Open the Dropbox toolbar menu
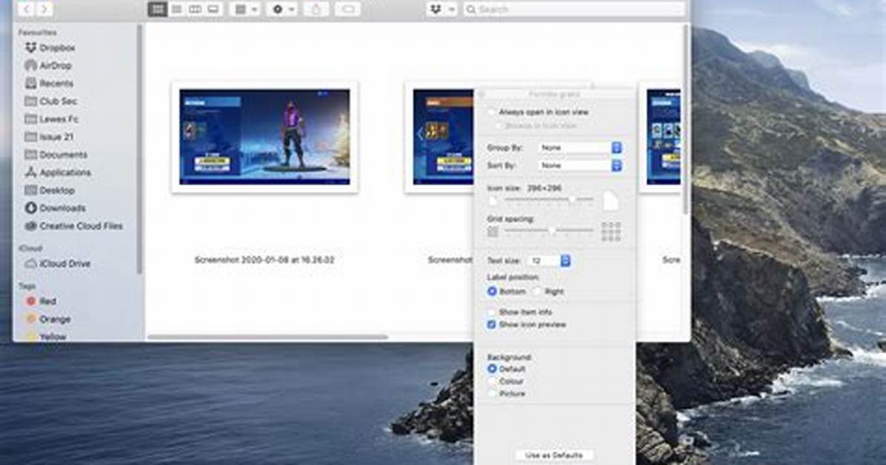886x465 pixels. pos(442,9)
